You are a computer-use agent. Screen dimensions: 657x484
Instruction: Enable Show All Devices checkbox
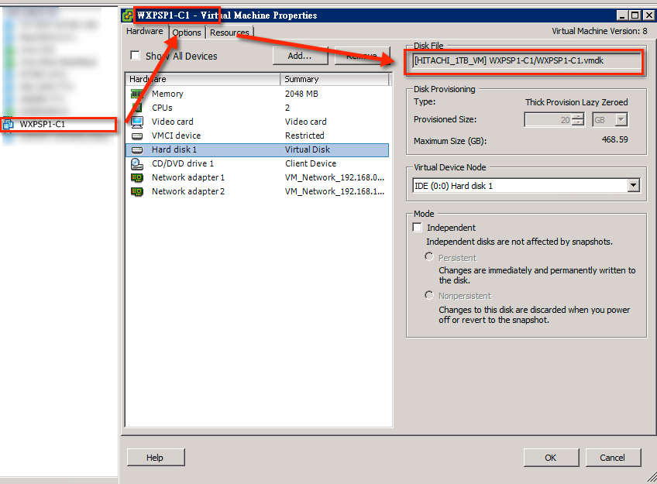pyautogui.click(x=136, y=56)
